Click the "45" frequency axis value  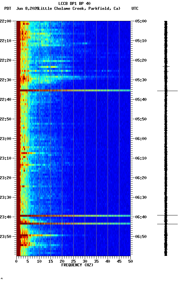pos(119,261)
